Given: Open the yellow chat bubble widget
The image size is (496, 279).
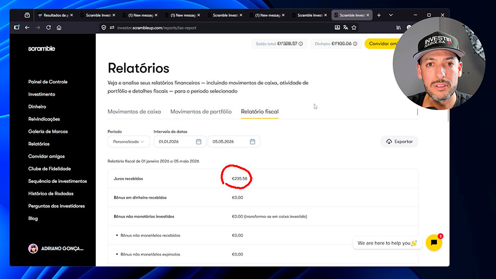Looking at the screenshot, I should pos(434,243).
